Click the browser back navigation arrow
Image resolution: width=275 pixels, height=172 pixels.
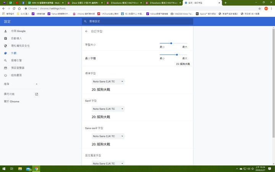tap(3, 8)
